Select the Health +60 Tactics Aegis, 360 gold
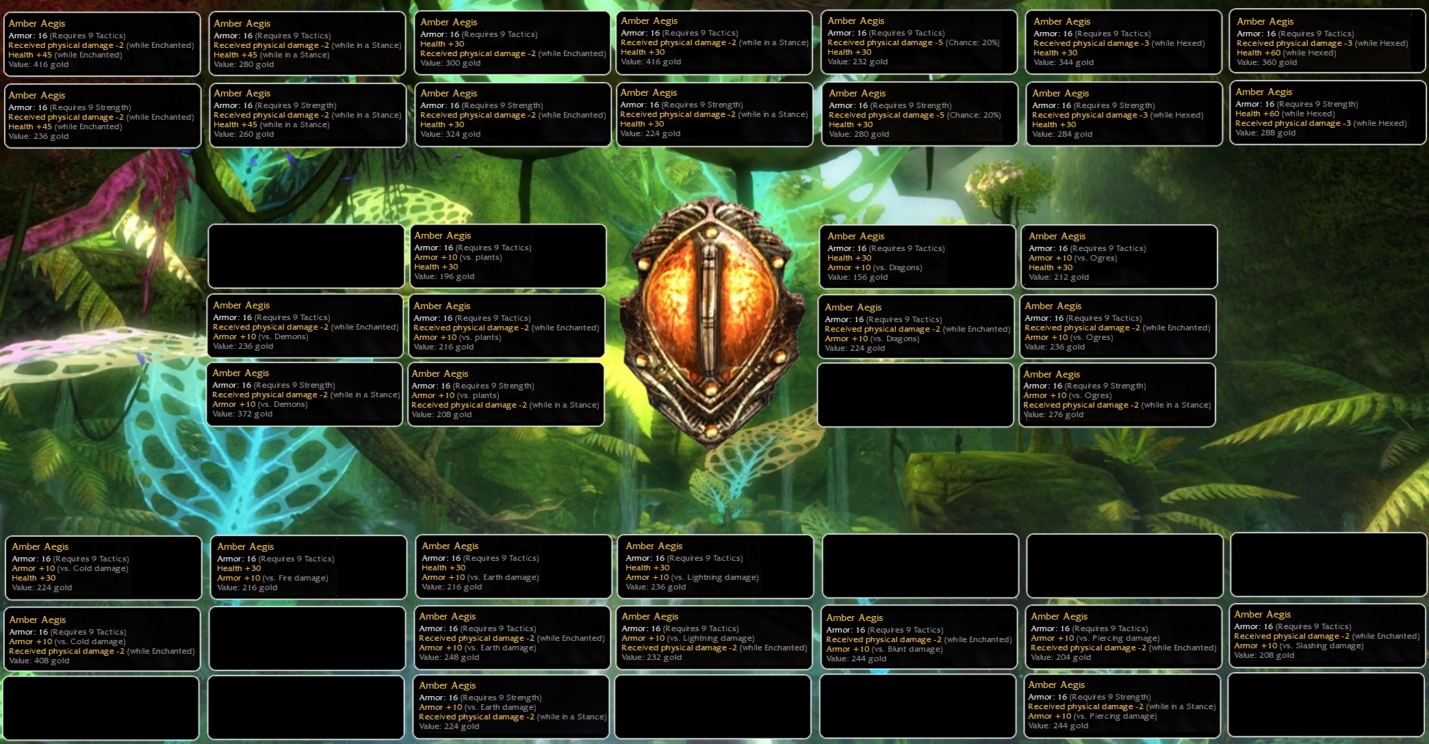This screenshot has height=744, width=1429. pyautogui.click(x=1327, y=40)
